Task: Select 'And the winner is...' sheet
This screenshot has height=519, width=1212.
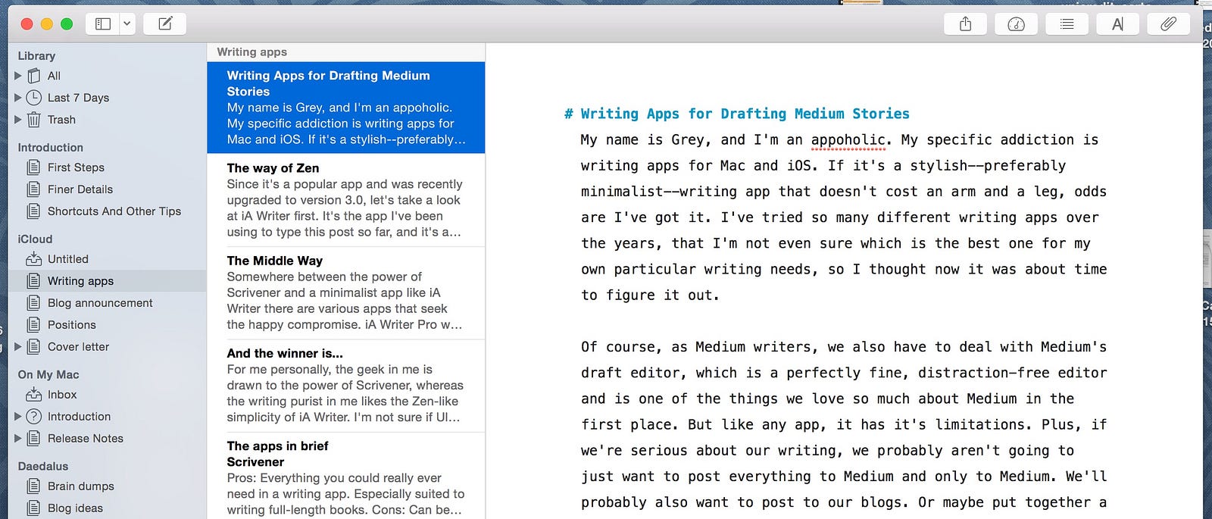Action: pyautogui.click(x=346, y=385)
